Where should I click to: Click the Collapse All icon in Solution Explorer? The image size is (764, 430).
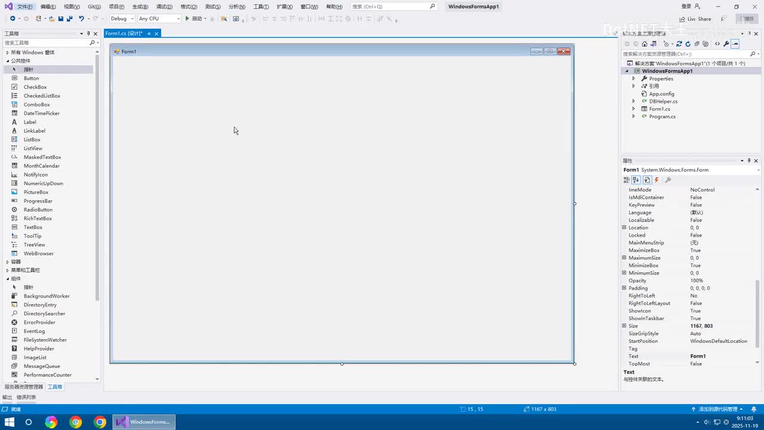tap(697, 44)
